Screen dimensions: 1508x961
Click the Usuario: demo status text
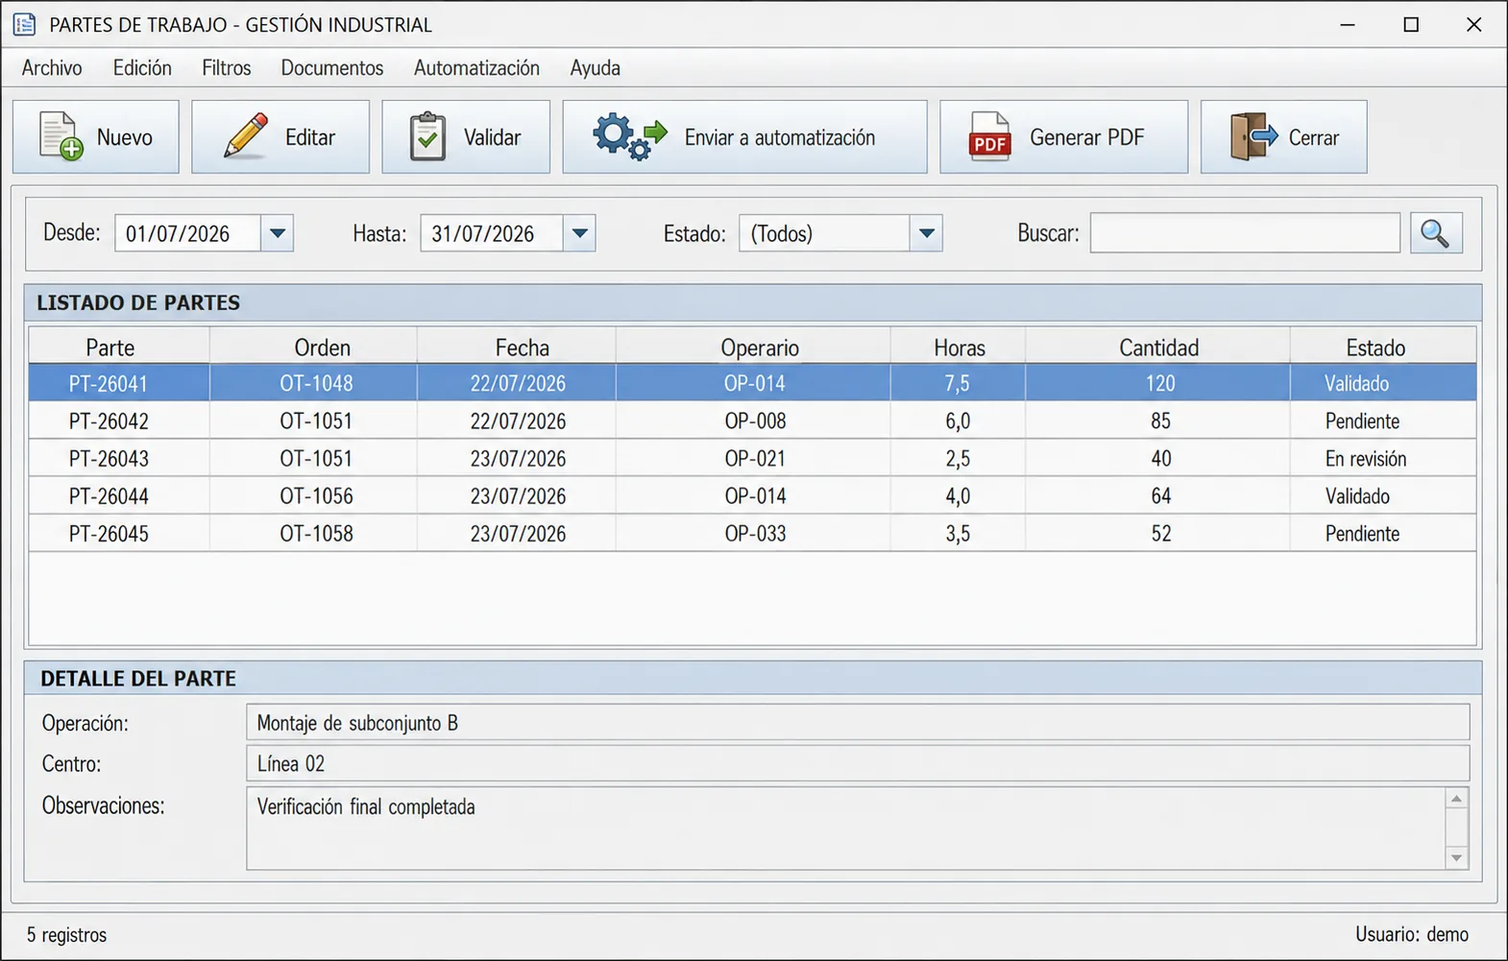(1411, 934)
